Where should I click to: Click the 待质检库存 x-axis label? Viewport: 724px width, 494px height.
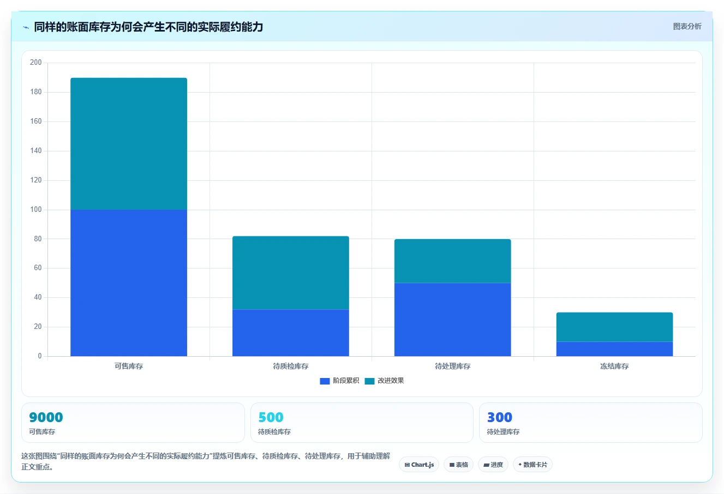click(x=291, y=367)
